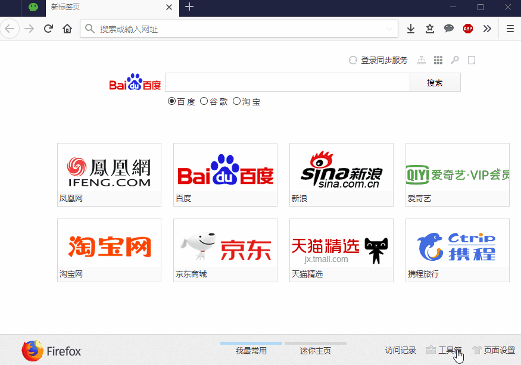Open 登录同步服务 link
The width and height of the screenshot is (521, 365).
pos(384,60)
